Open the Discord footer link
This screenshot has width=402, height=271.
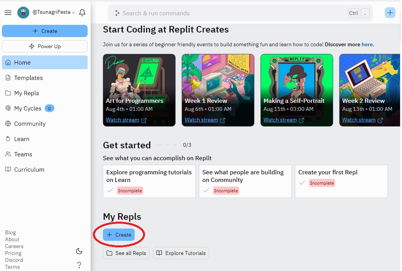pyautogui.click(x=14, y=260)
